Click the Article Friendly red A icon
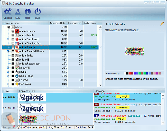This screenshot has height=131, width=167. click(x=17, y=48)
